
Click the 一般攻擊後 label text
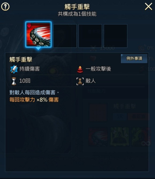pyautogui.click(x=98, y=69)
